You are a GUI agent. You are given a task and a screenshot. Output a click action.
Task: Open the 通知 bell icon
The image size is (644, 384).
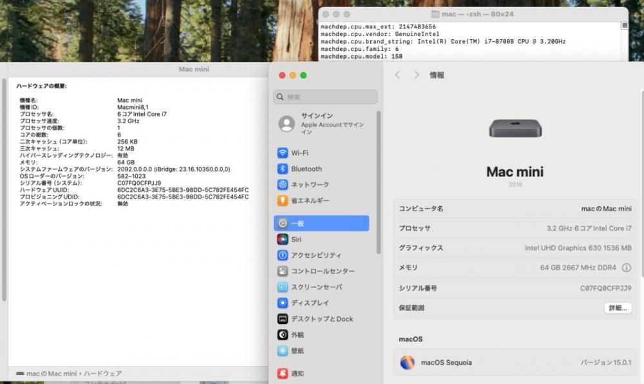tap(283, 373)
